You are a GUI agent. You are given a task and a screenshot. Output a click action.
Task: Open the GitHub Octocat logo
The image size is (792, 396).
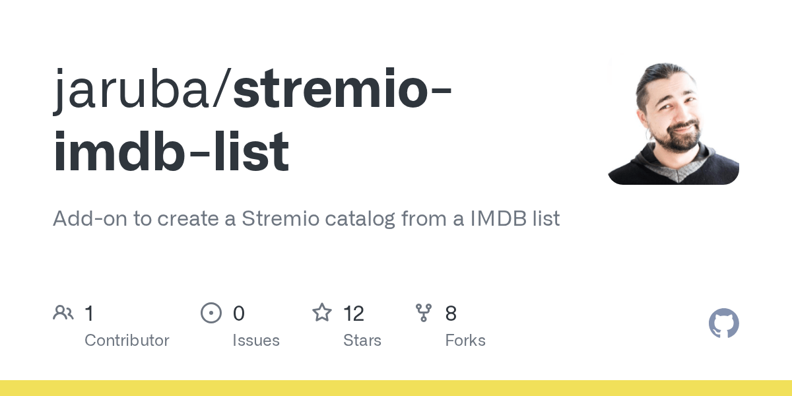(x=724, y=323)
